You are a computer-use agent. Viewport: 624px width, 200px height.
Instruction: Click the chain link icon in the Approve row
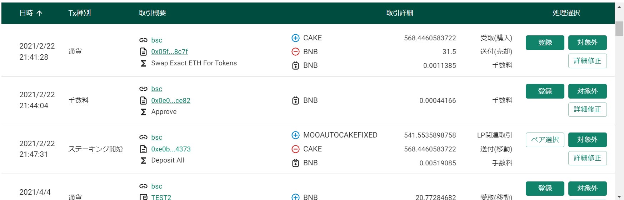(x=143, y=89)
